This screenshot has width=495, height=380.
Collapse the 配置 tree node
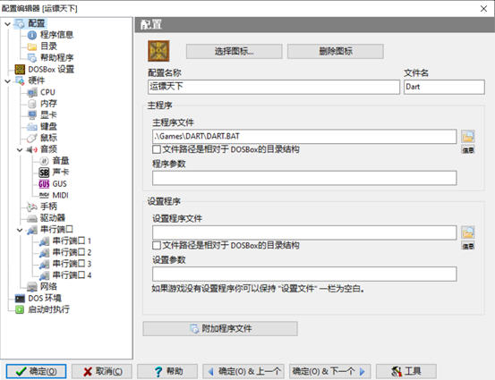(8, 24)
